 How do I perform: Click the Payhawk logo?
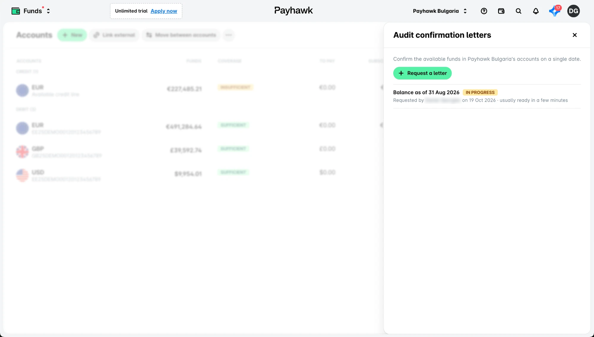pyautogui.click(x=293, y=11)
